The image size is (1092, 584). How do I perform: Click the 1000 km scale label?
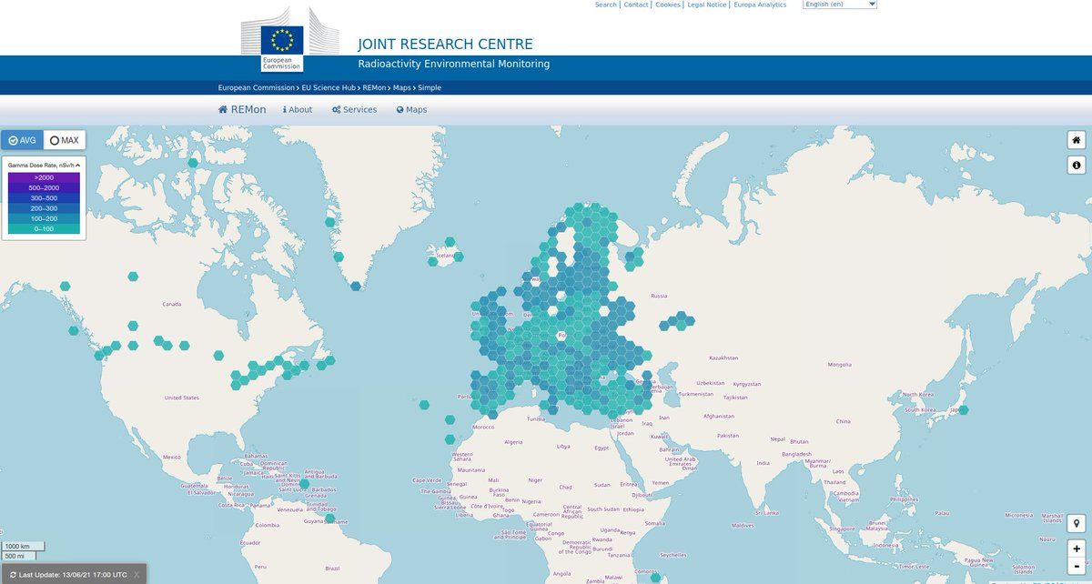[x=18, y=546]
